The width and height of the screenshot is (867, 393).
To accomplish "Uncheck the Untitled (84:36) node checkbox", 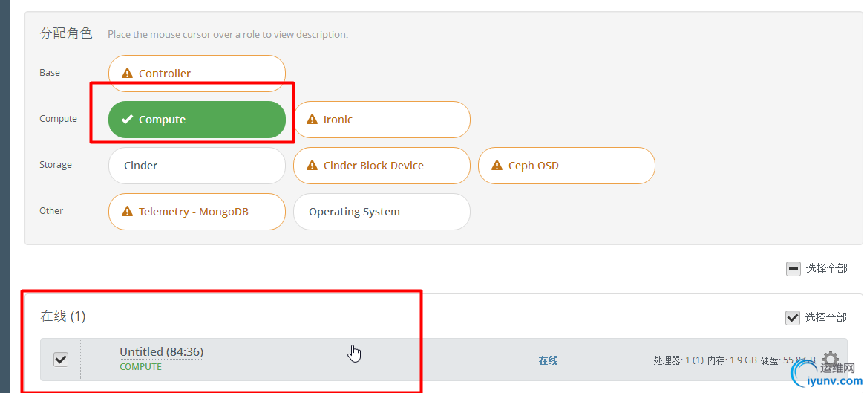I will coord(60,360).
